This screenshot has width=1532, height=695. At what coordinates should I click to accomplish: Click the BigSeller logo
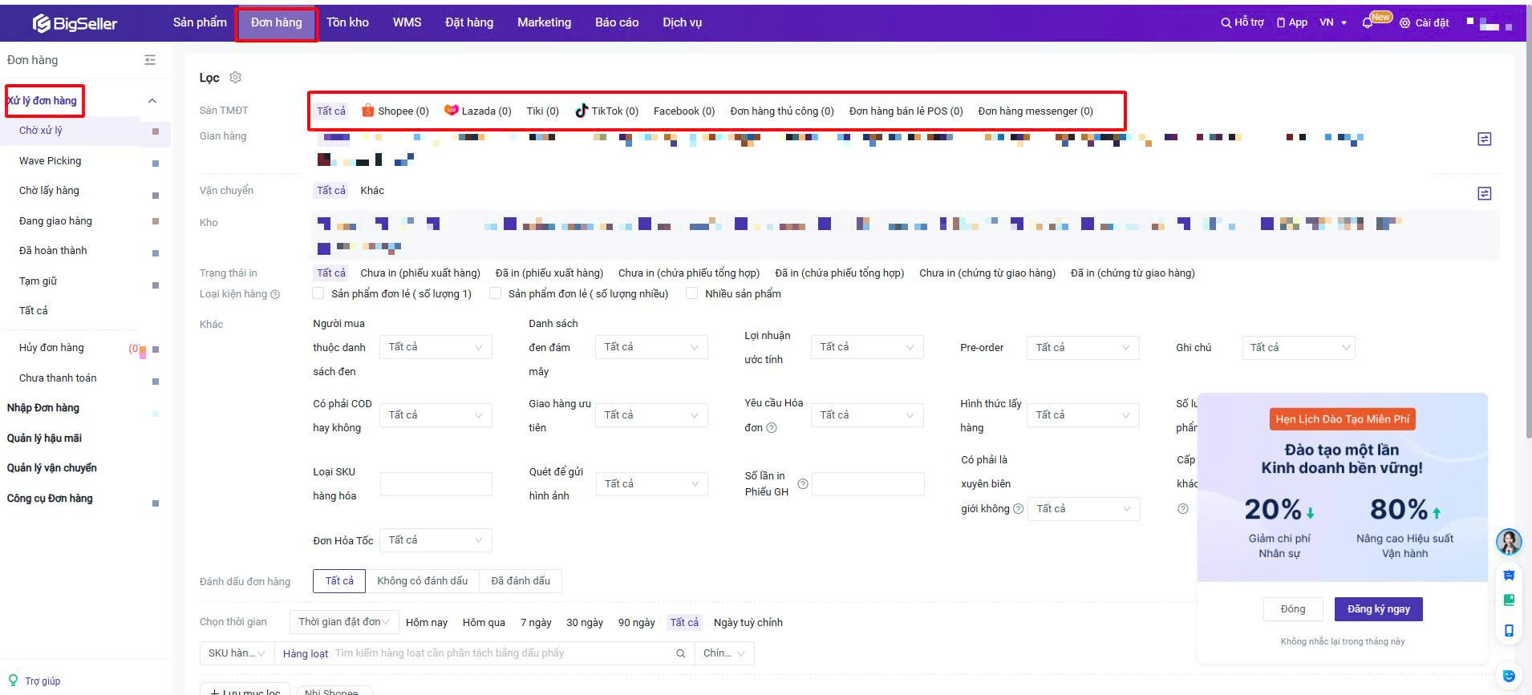click(x=75, y=23)
